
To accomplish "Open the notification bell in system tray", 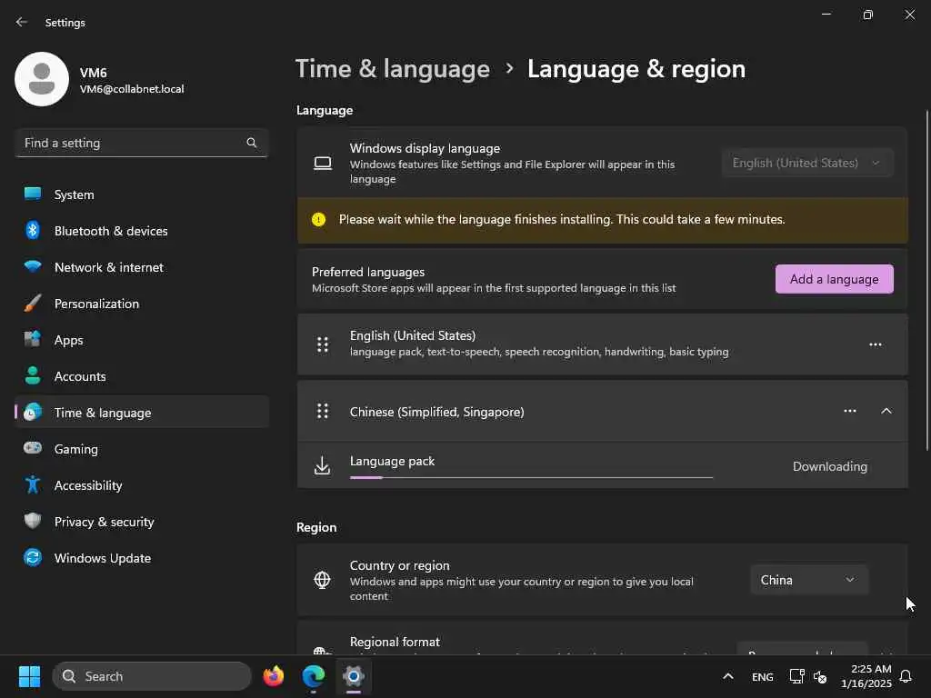I will tap(906, 676).
